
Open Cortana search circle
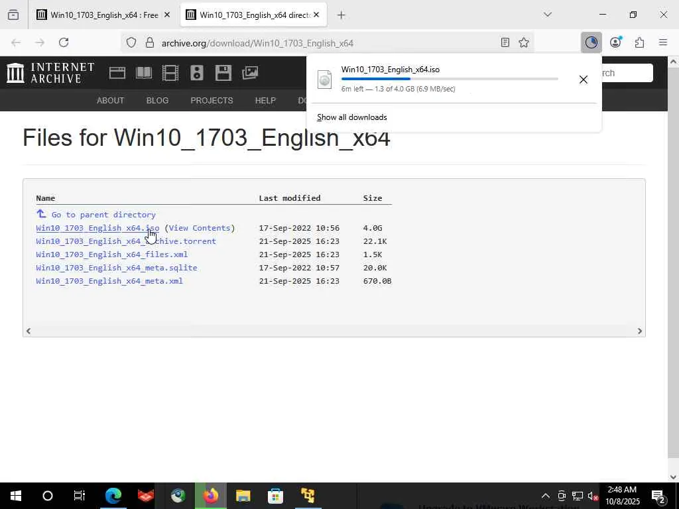(x=48, y=496)
